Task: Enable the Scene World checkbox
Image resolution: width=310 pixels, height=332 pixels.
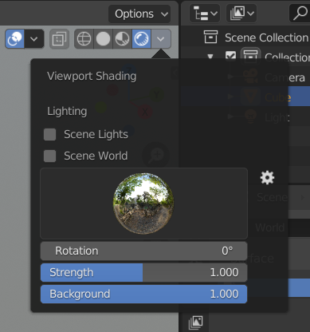Action: click(x=50, y=156)
